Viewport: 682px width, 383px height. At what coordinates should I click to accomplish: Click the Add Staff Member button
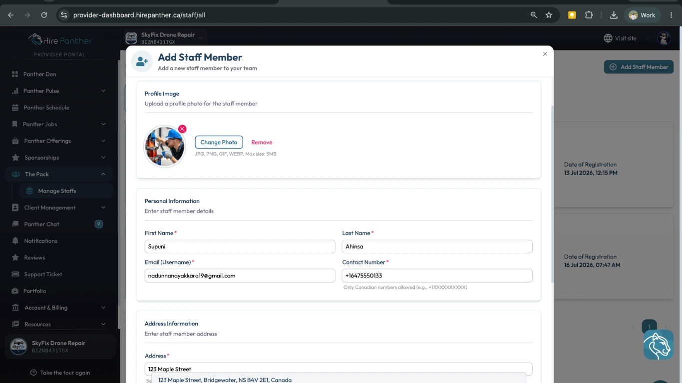639,67
